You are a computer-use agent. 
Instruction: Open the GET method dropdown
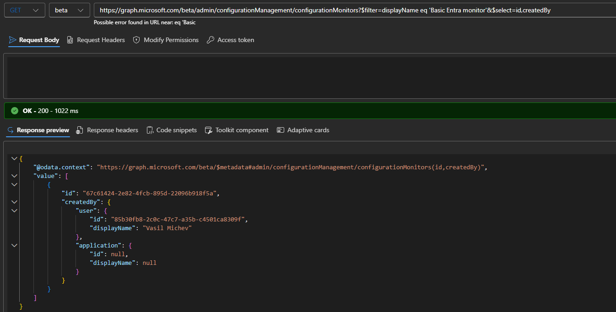click(x=24, y=10)
